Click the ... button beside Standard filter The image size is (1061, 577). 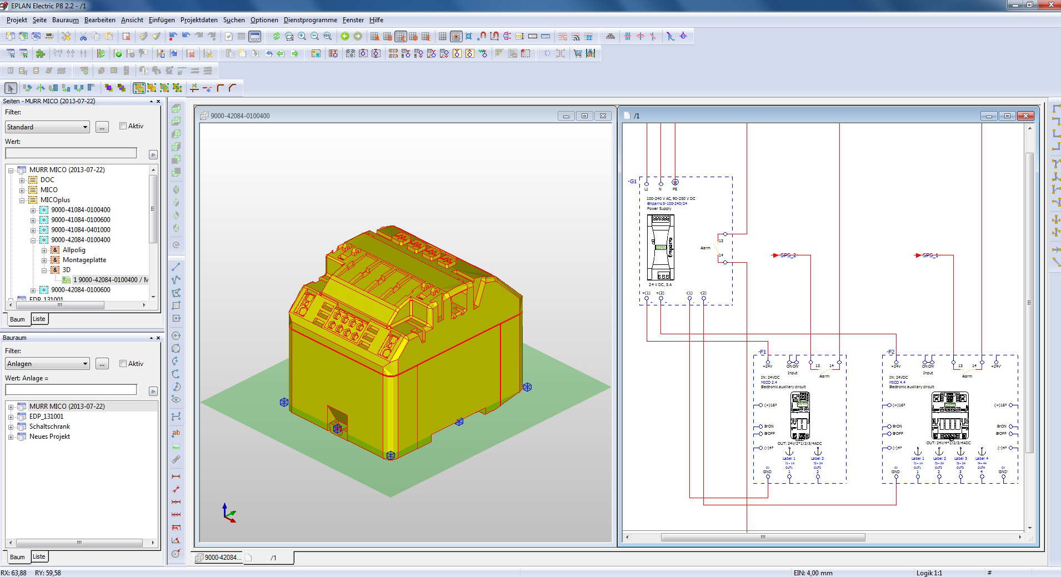point(102,127)
